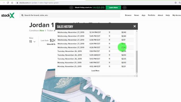Click the 6:04 PM EST sale time

pos(95,44)
